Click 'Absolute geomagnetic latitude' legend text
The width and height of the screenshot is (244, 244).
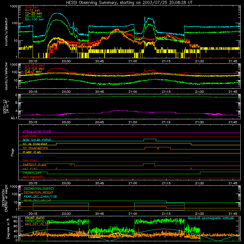211,218
